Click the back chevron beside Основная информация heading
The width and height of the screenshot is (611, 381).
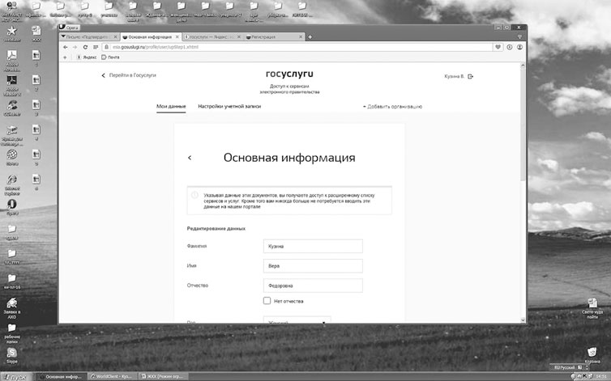pyautogui.click(x=190, y=159)
